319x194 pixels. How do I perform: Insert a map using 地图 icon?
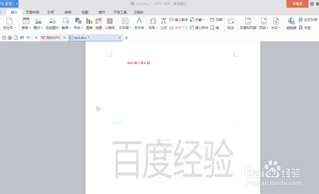click(99, 21)
